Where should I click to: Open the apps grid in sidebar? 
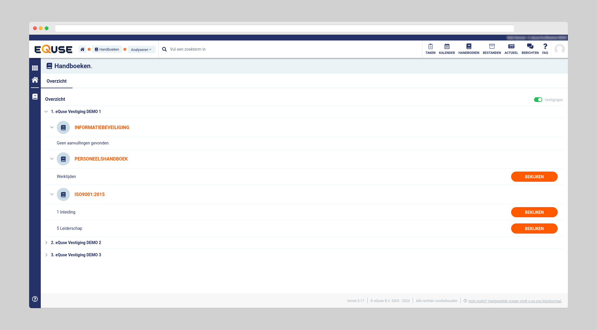(35, 68)
